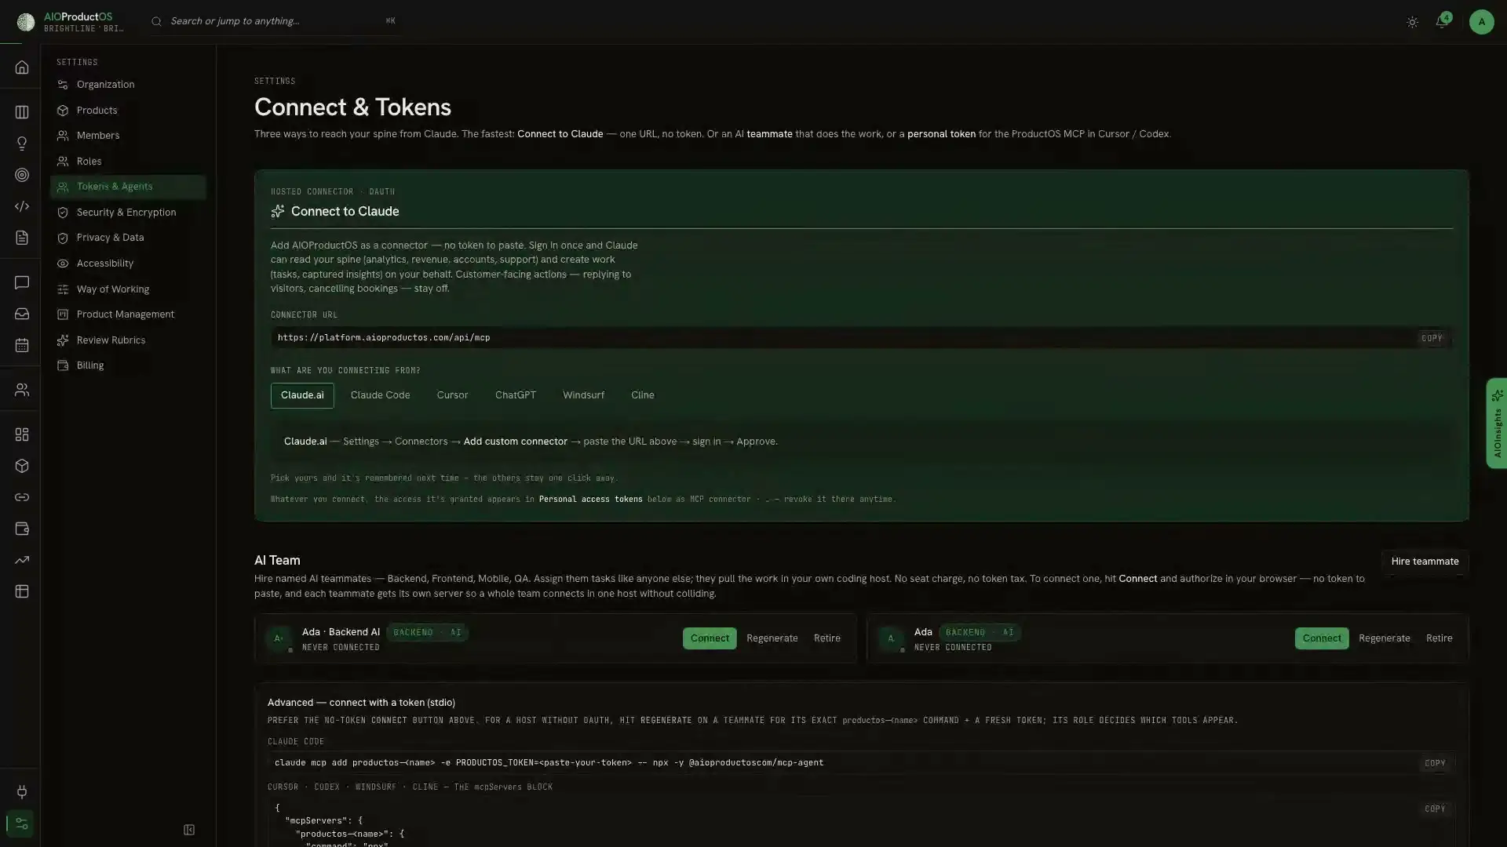Screen dimensions: 1507x847
Task: Go to Roles settings
Action: point(128,162)
